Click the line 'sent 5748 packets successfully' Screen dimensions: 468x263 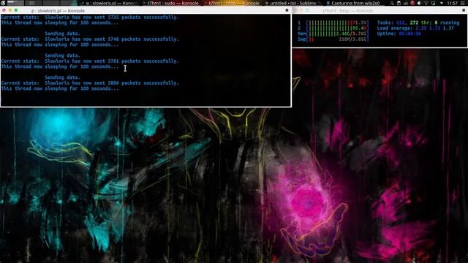[x=90, y=39]
